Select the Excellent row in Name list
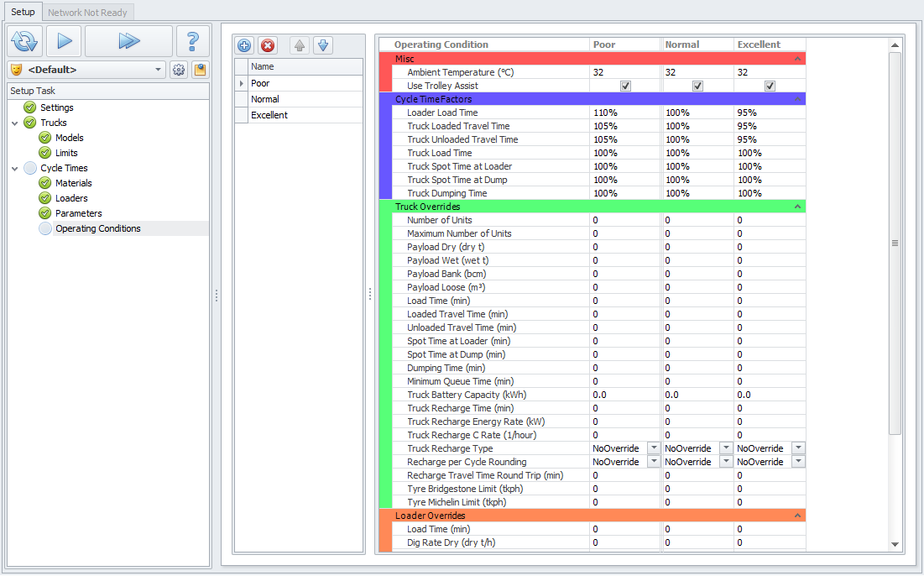Image resolution: width=924 pixels, height=576 pixels. 269,115
